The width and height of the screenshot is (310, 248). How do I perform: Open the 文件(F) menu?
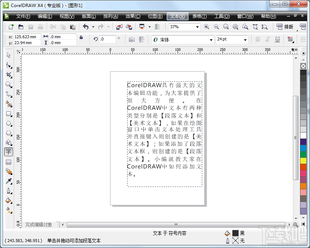pyautogui.click(x=23, y=16)
